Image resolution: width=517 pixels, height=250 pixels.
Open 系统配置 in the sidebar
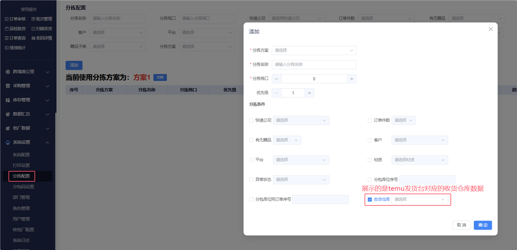tap(21, 155)
